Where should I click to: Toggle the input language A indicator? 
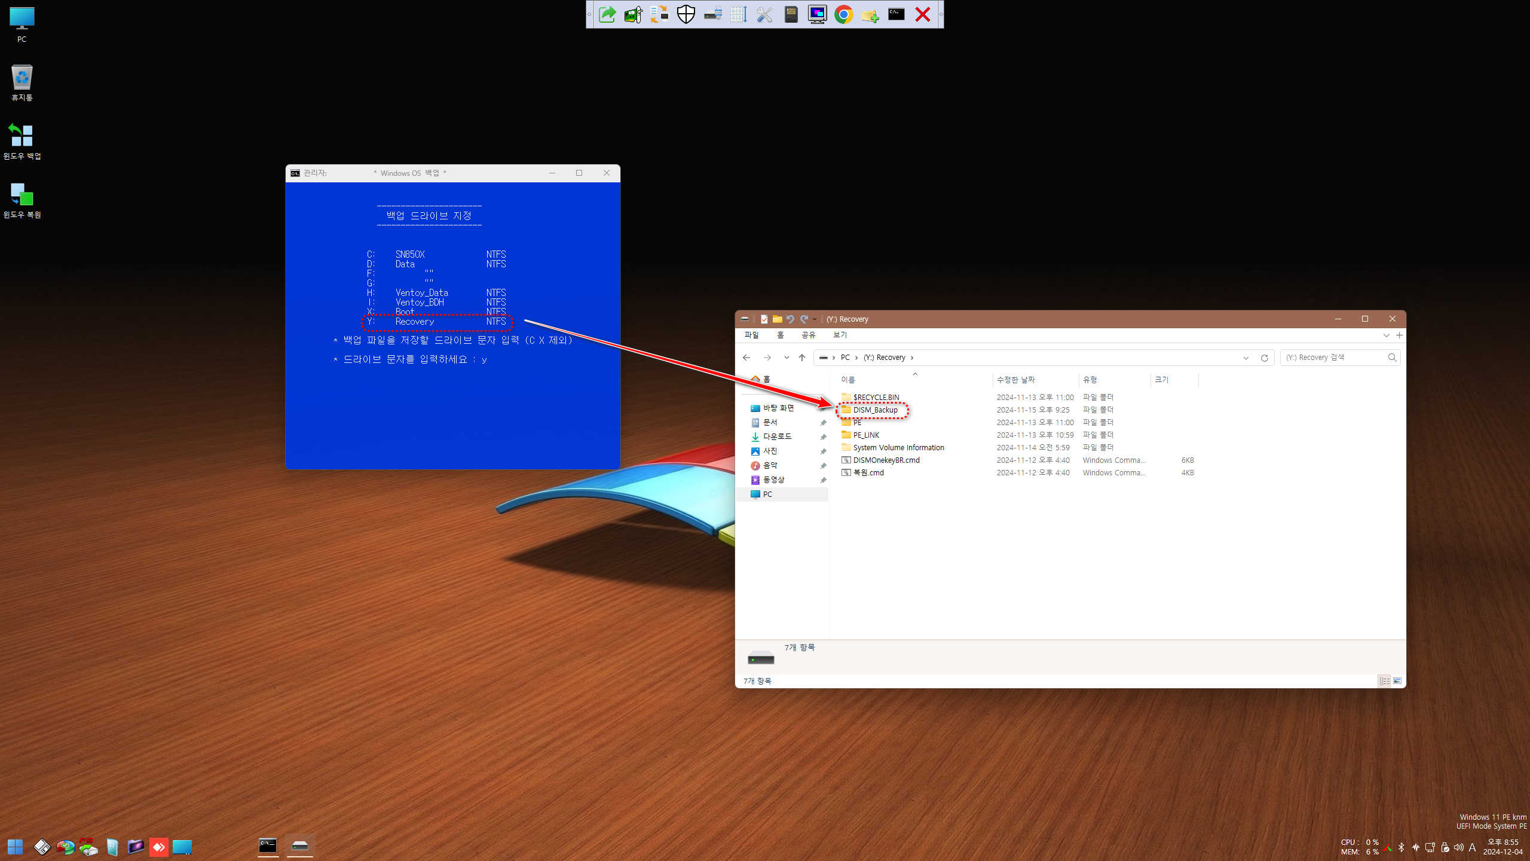1473,847
